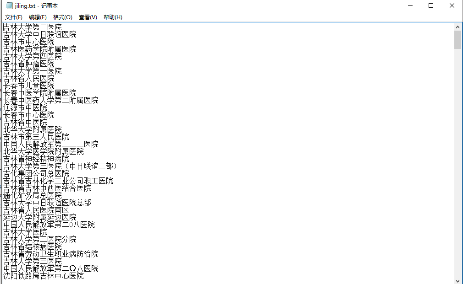Open the 帮助(H) menu
The image size is (463, 284).
click(113, 17)
